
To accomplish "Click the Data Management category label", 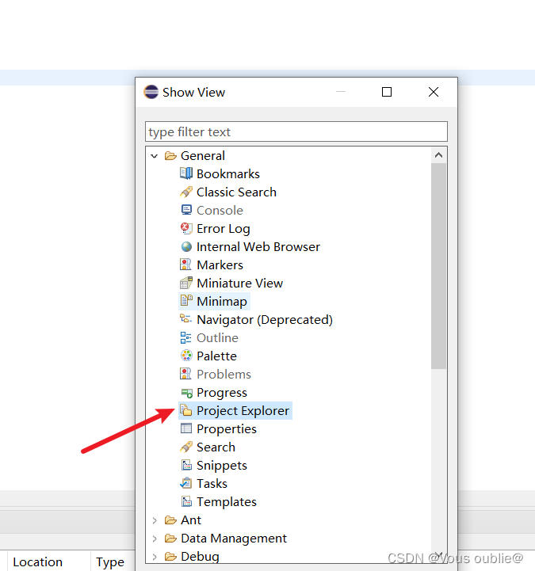I will [x=234, y=539].
